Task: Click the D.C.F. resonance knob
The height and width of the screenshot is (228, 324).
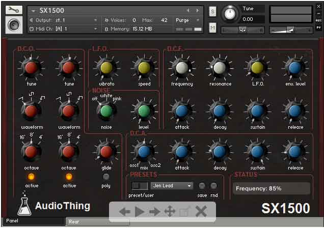Action: coord(220,68)
